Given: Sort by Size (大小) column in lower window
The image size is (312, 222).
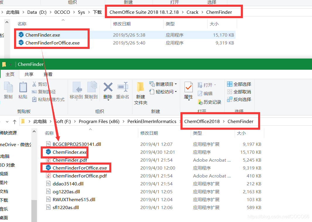Looking at the screenshot, I should click(241, 133).
